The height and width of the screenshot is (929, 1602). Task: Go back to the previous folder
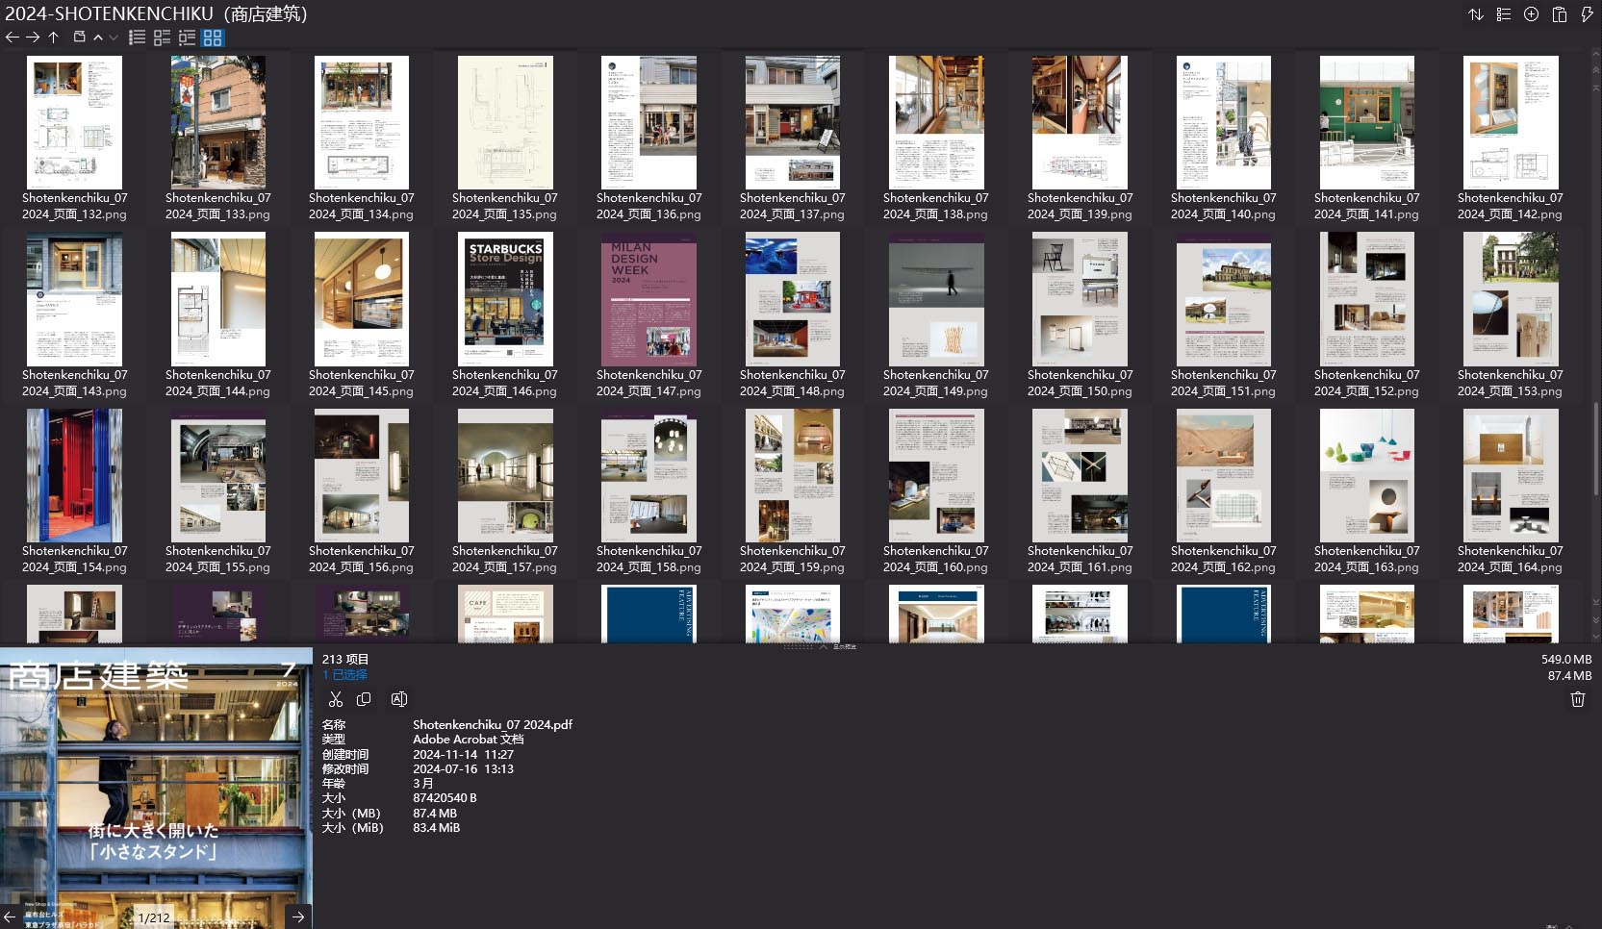pos(12,38)
